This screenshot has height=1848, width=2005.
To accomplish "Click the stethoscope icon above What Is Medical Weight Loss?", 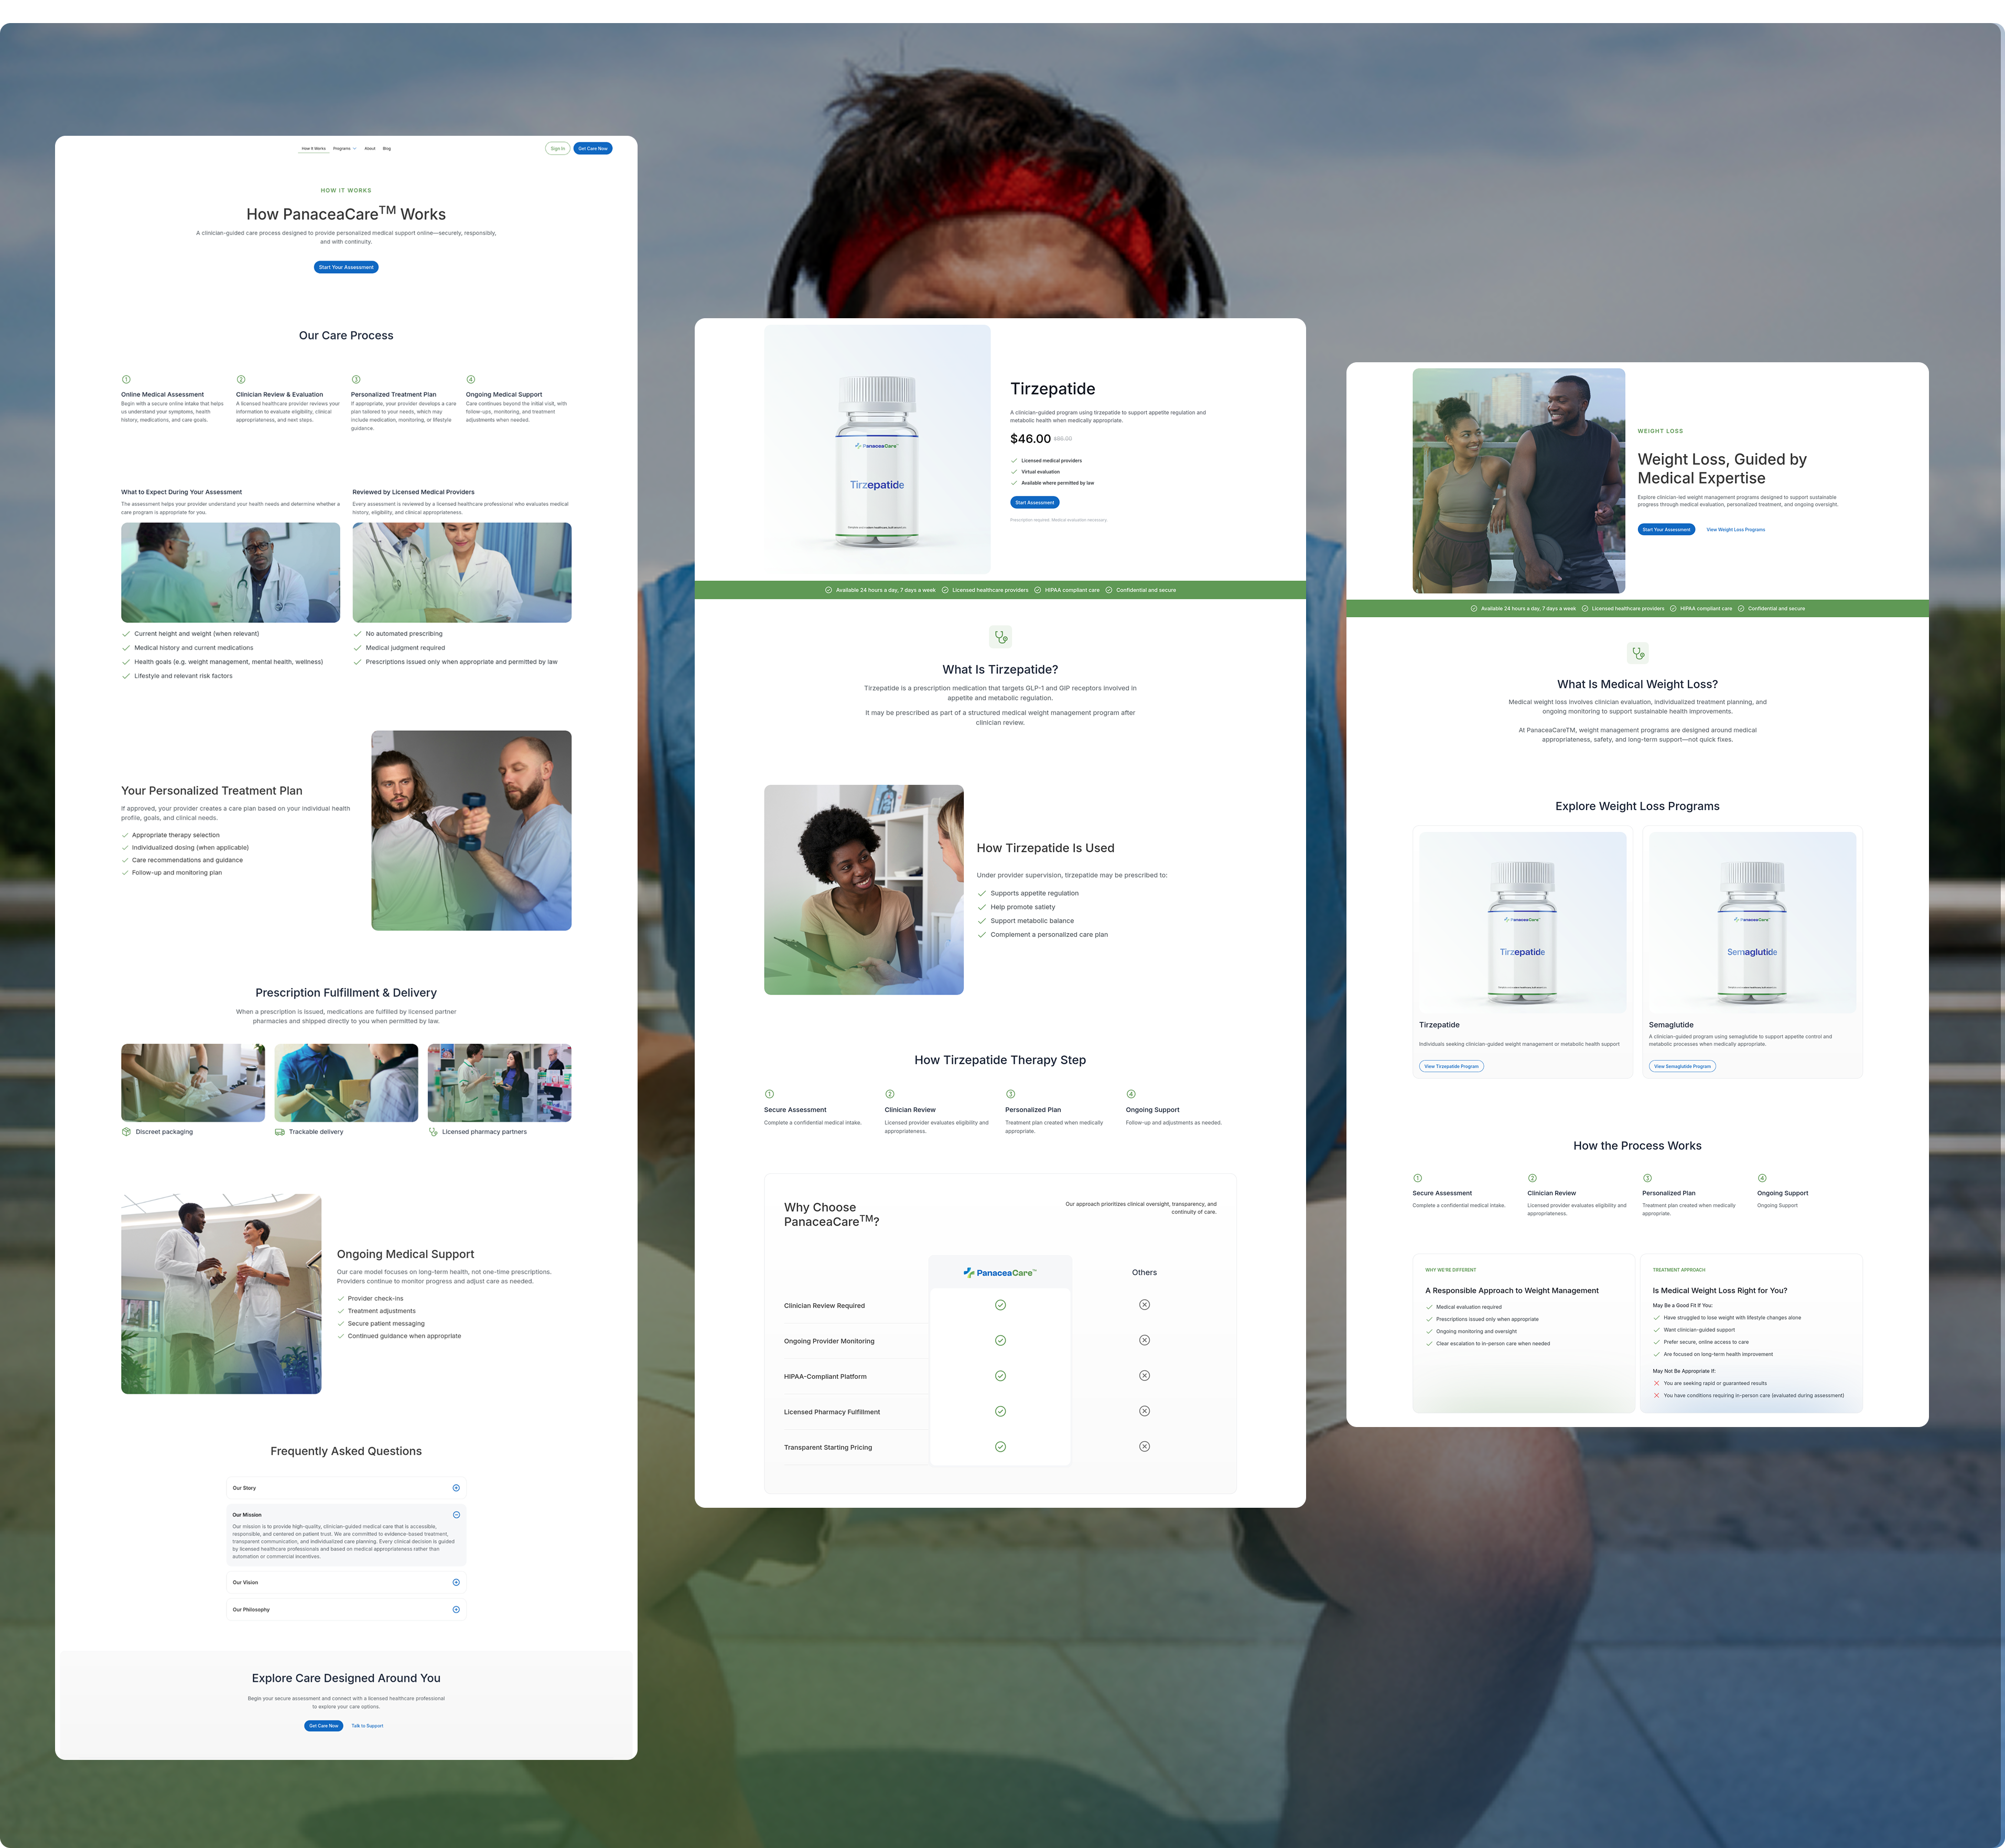I will pos(1638,654).
